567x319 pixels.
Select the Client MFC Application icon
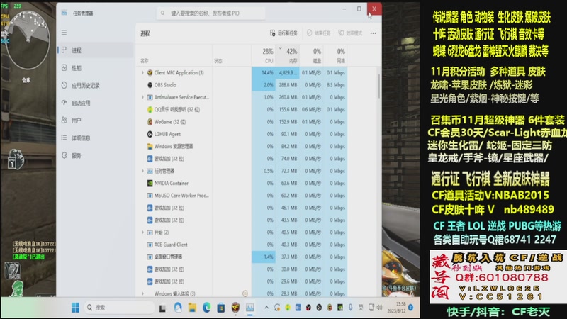tap(150, 73)
